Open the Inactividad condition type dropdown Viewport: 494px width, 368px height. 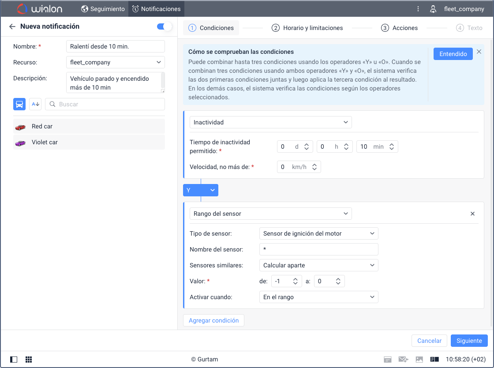click(270, 122)
